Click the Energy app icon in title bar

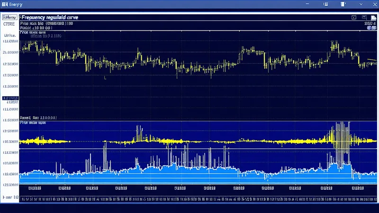tap(5, 4)
